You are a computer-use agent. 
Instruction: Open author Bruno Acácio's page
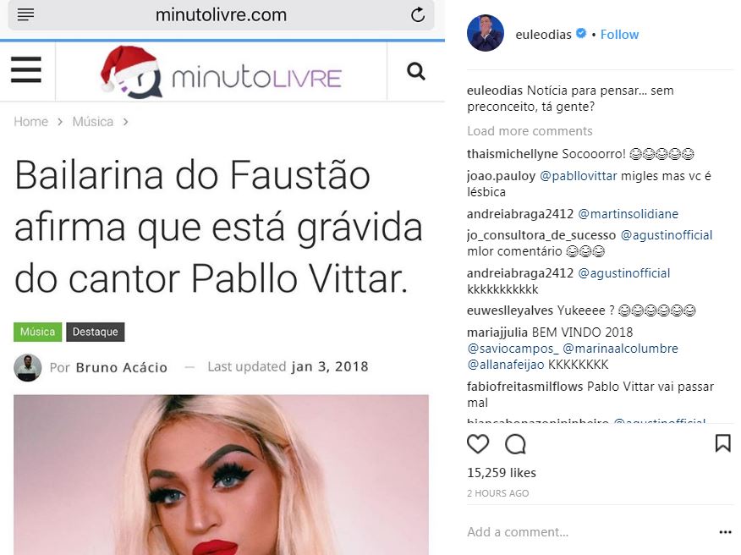click(122, 367)
